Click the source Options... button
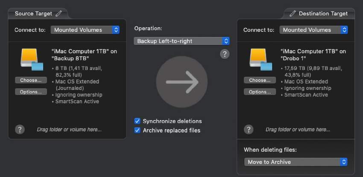The height and width of the screenshot is (177, 363). click(31, 92)
